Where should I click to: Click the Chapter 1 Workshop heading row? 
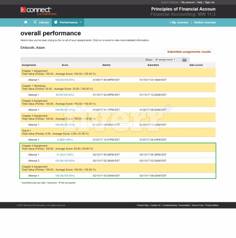pos(118,87)
